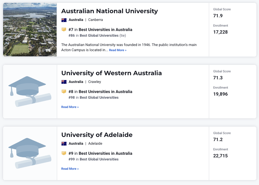
Task: Click the Australian flag icon beside Adelaide
Action: pyautogui.click(x=64, y=144)
